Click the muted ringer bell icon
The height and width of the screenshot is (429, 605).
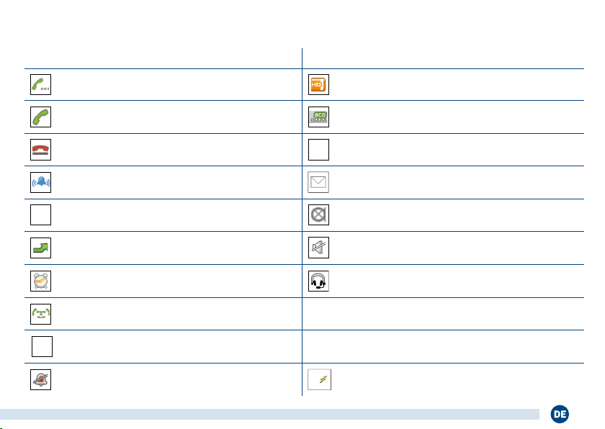pyautogui.click(x=40, y=380)
